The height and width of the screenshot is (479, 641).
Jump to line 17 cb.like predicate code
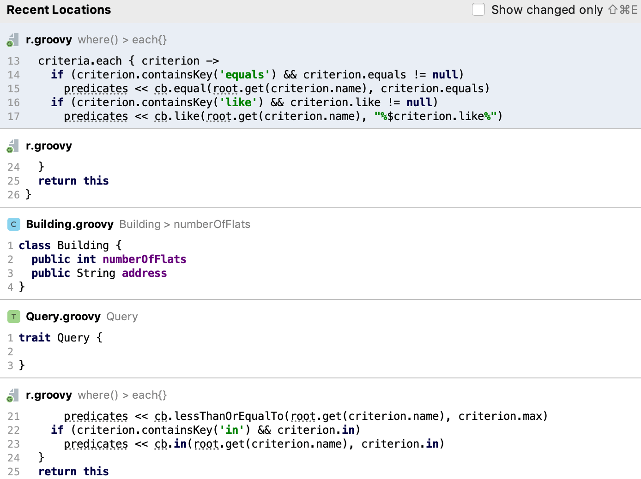pos(283,116)
